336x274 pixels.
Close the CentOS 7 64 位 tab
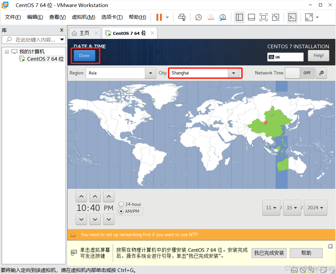[x=152, y=33]
